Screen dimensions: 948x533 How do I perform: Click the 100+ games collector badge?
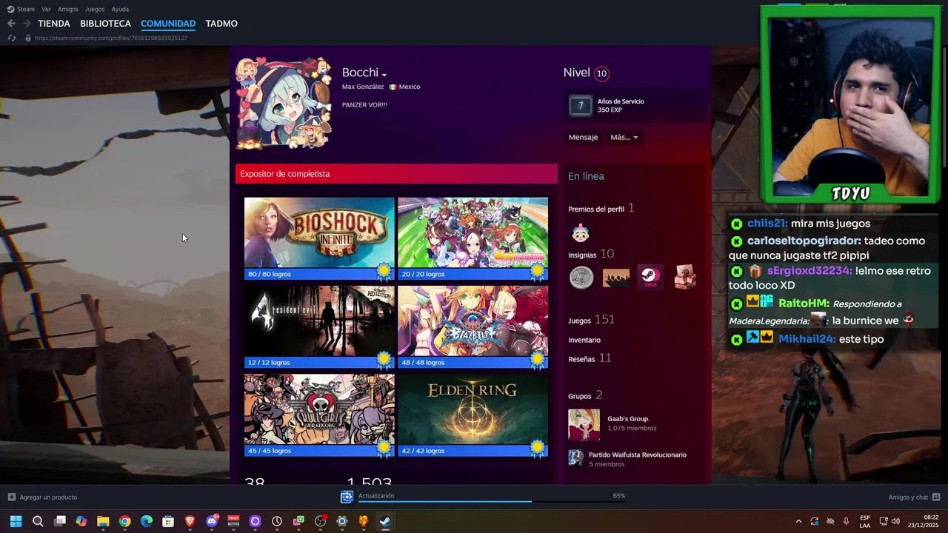(x=615, y=278)
